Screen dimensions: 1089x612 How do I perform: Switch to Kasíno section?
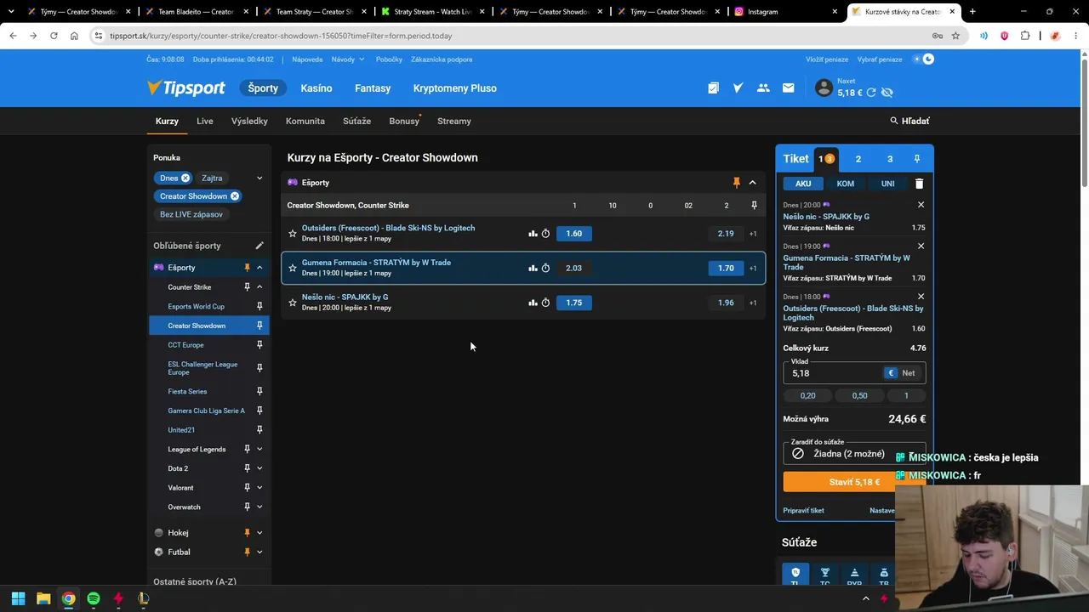click(x=316, y=88)
